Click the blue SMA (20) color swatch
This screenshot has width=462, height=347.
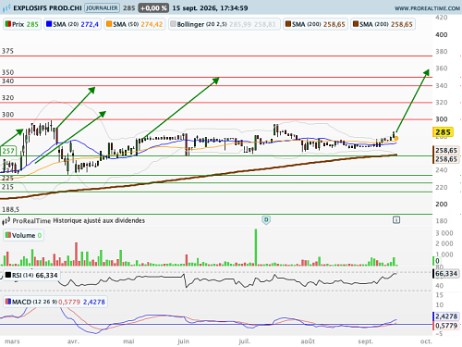click(49, 24)
